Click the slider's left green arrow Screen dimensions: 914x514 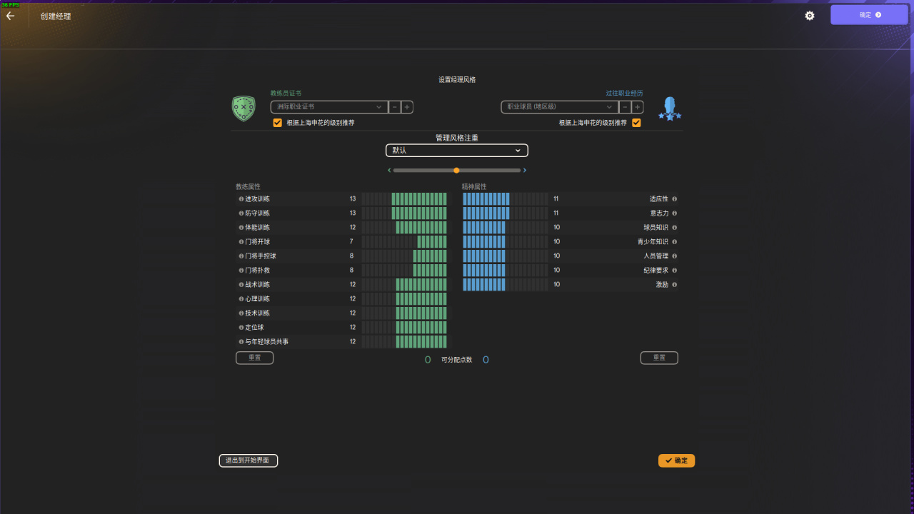pyautogui.click(x=389, y=171)
